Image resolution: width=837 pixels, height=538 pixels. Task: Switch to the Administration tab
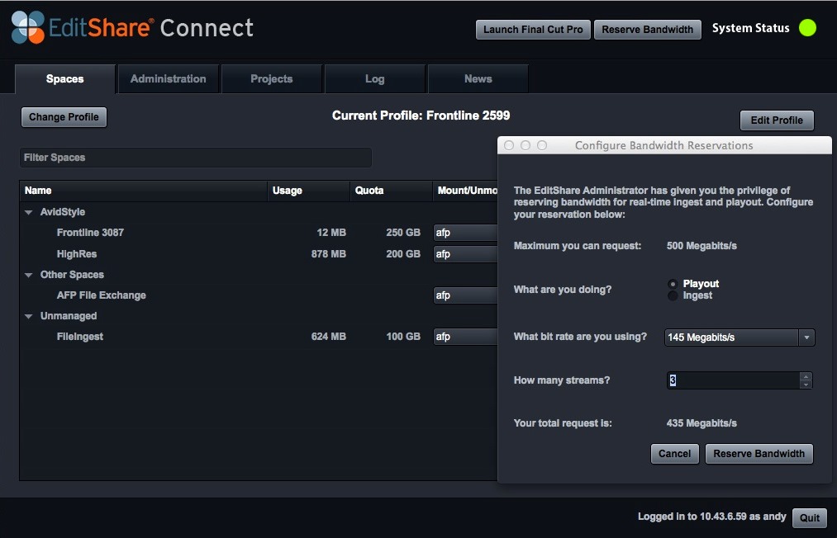point(169,79)
